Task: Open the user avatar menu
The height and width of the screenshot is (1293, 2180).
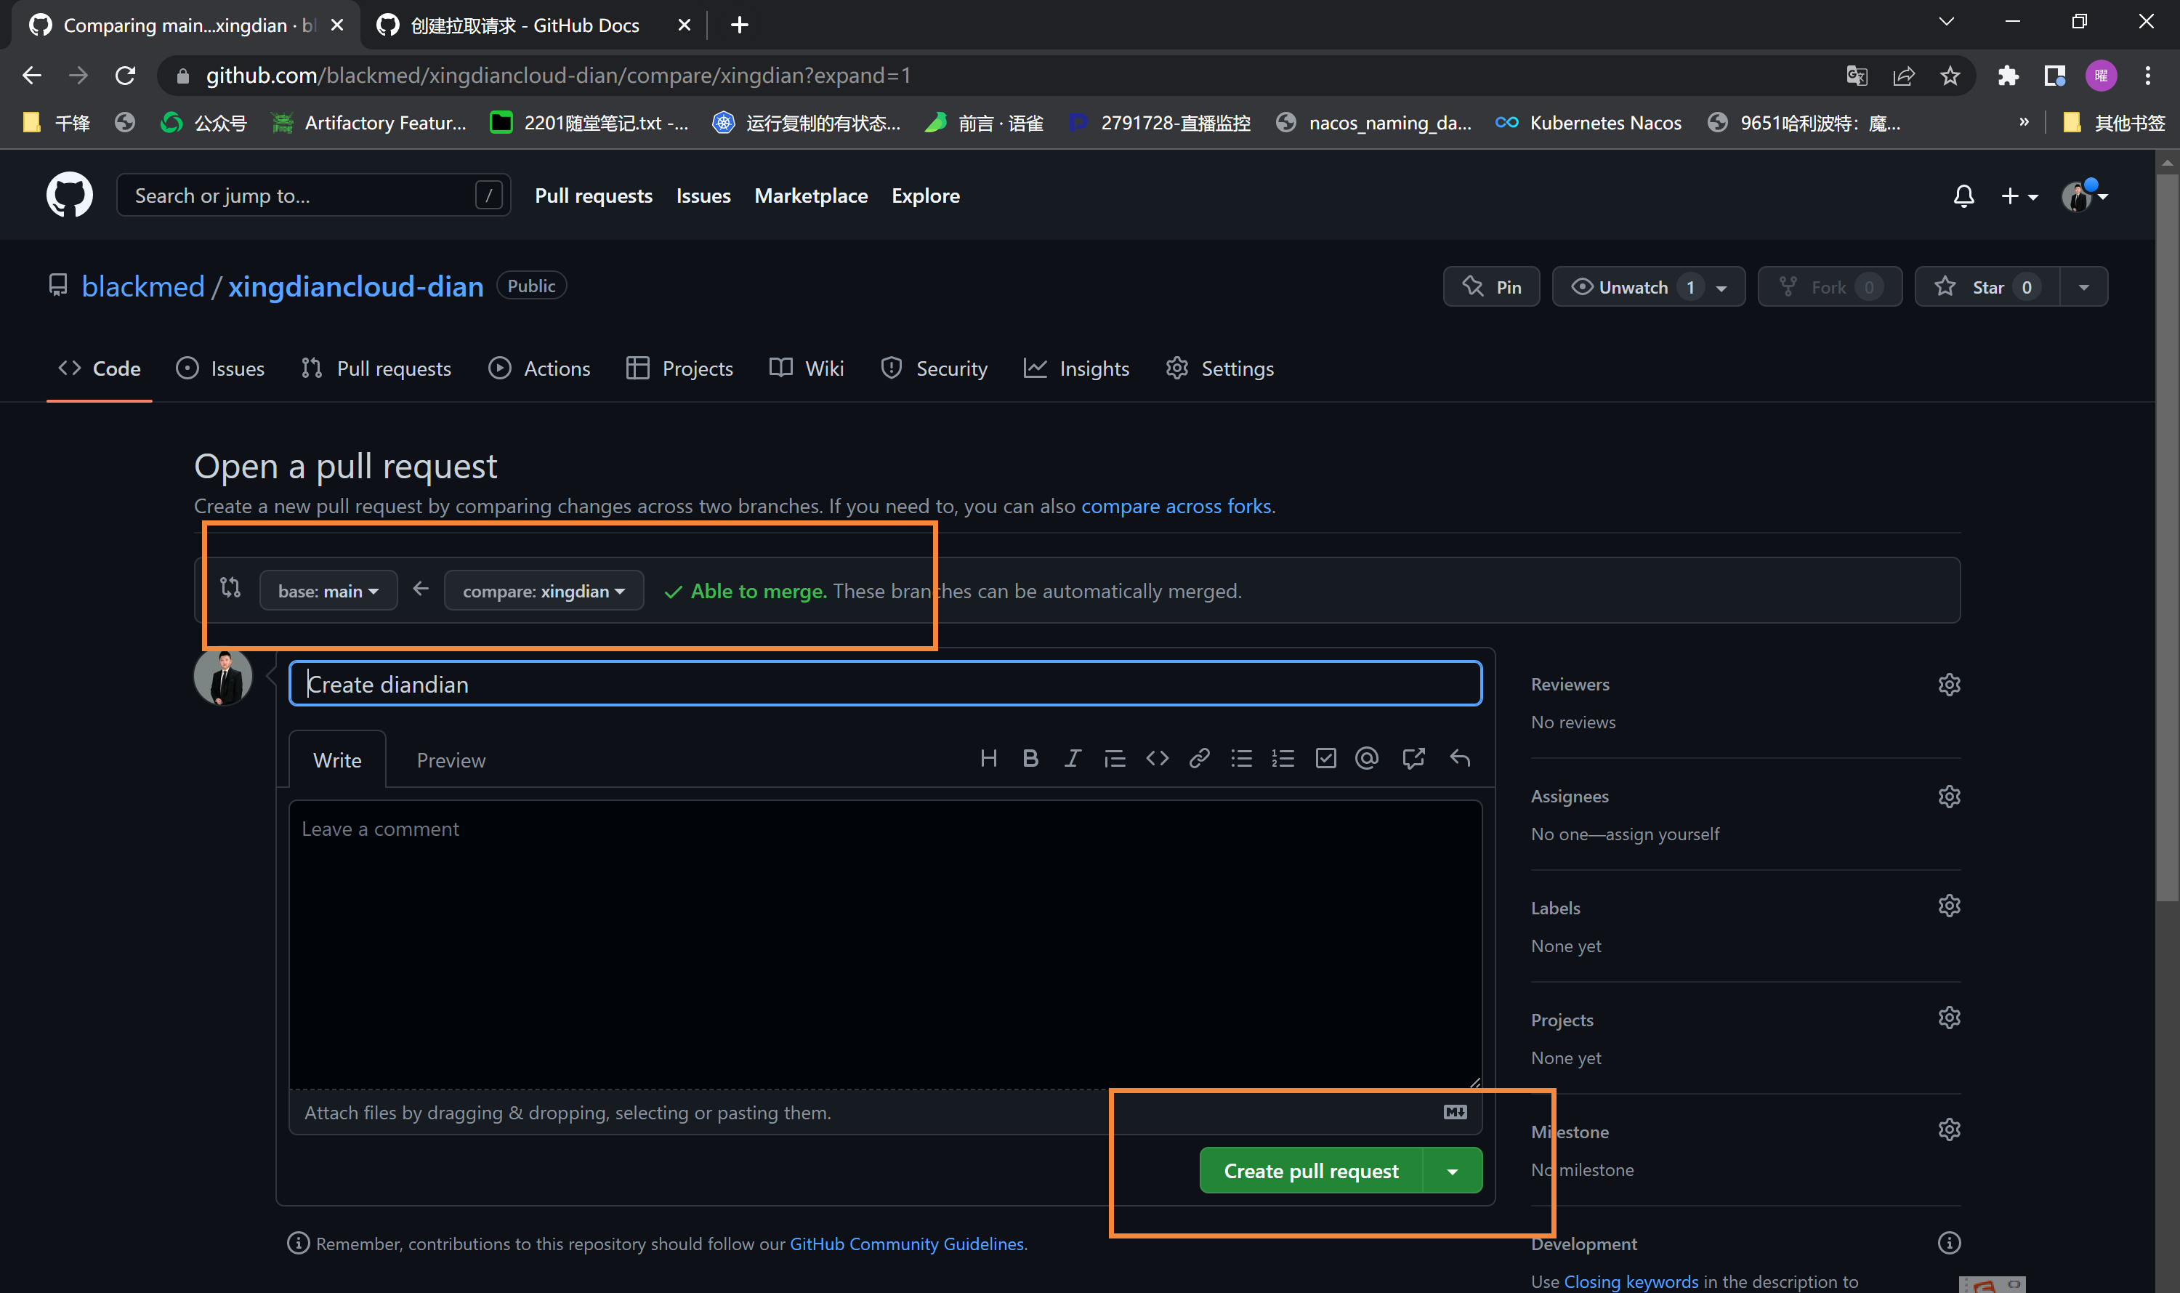Action: 2084,196
